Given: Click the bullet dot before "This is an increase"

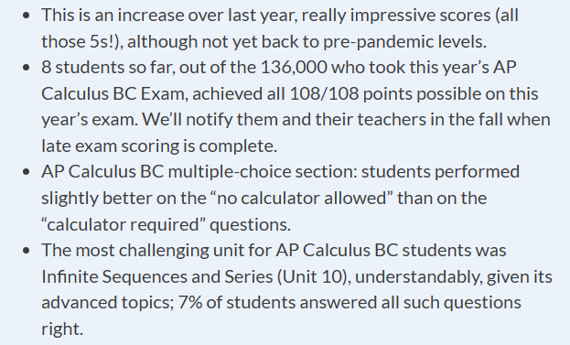Looking at the screenshot, I should [x=26, y=16].
